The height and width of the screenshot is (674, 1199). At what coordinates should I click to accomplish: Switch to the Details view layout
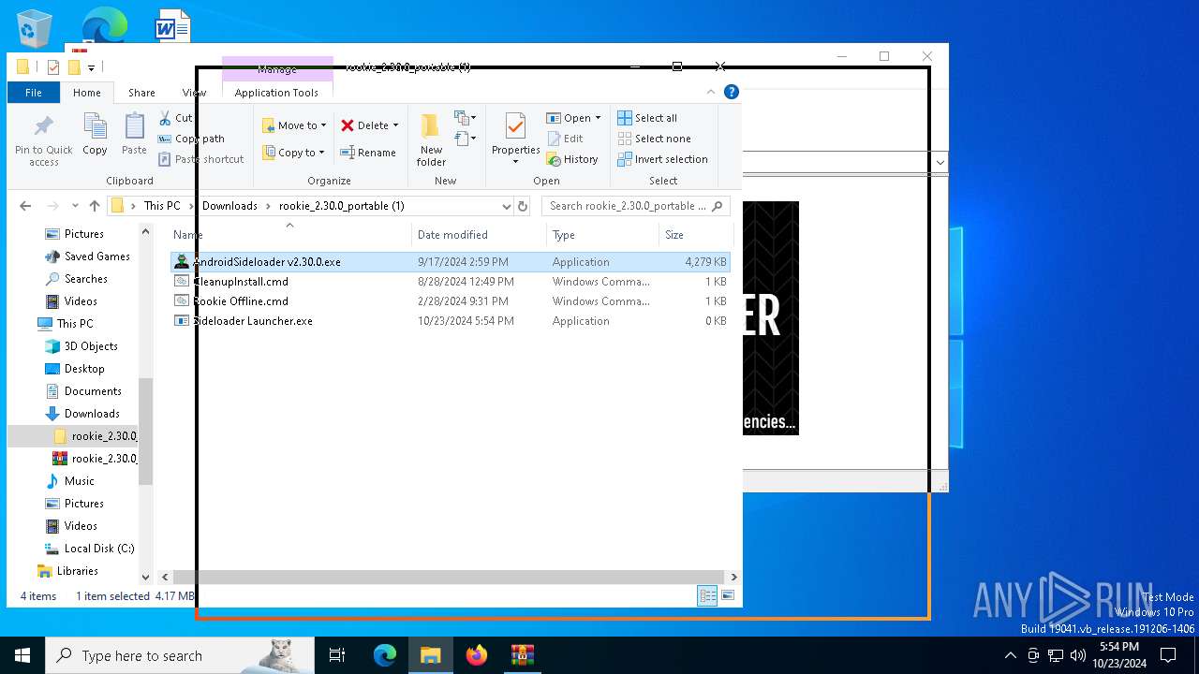click(707, 595)
